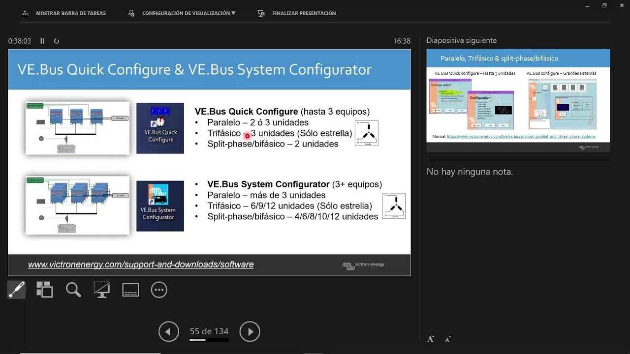Screen dimensions: 630x354
Task: Click the star diagram beside Trifásico 3 unidades
Action: [367, 133]
